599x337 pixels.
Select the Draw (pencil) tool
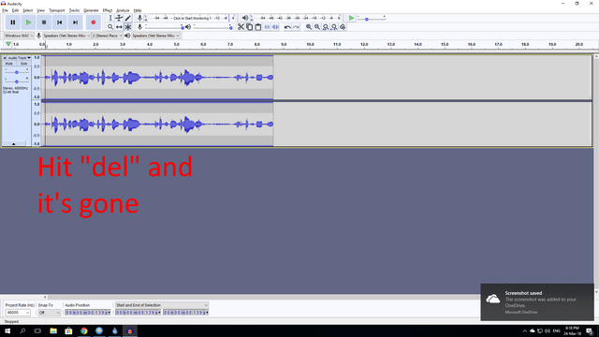[128, 18]
